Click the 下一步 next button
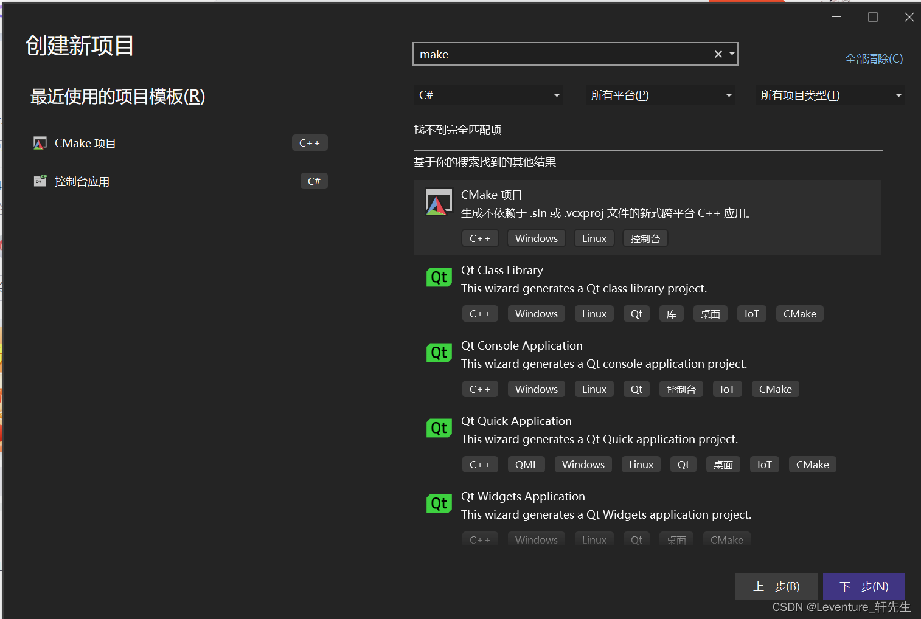The height and width of the screenshot is (619, 921). click(864, 586)
